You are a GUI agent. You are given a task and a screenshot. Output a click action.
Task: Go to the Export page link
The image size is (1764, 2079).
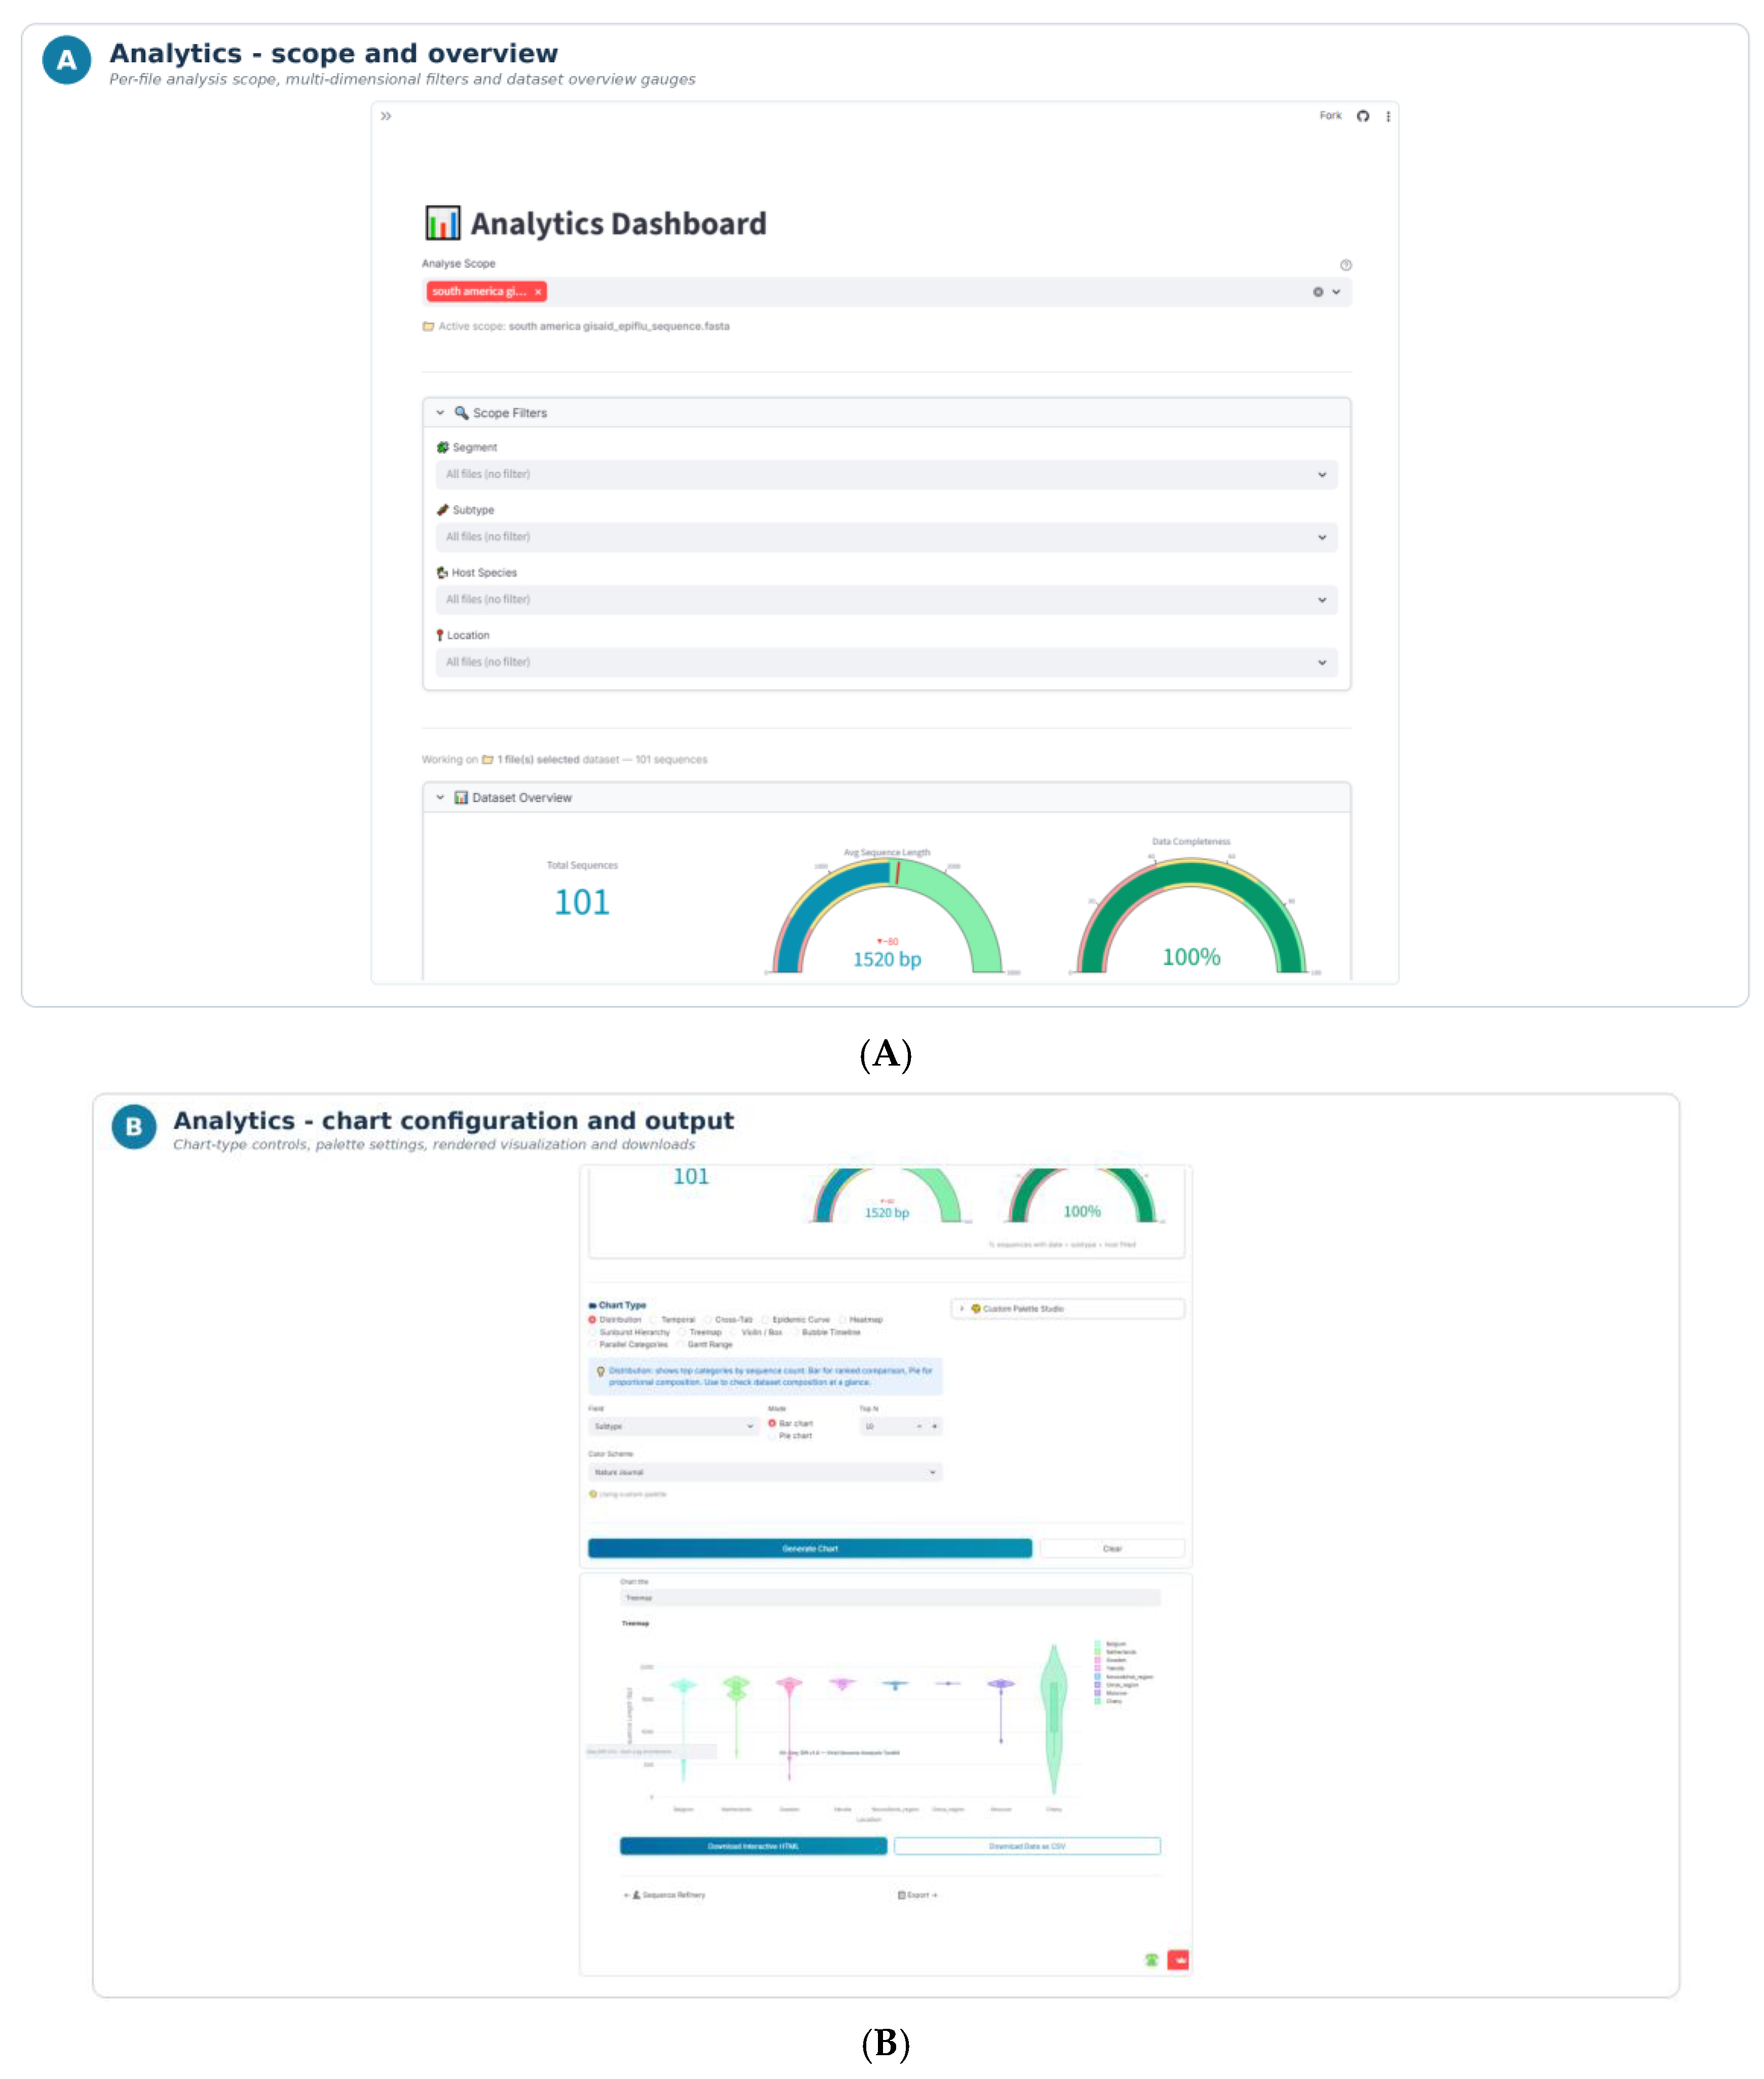tap(918, 1895)
